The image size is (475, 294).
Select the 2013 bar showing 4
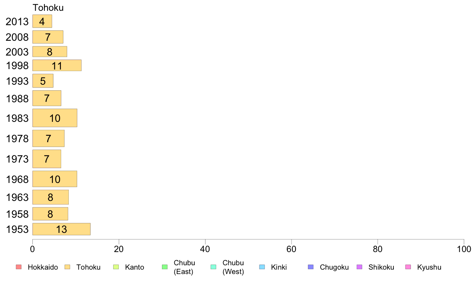click(x=42, y=21)
